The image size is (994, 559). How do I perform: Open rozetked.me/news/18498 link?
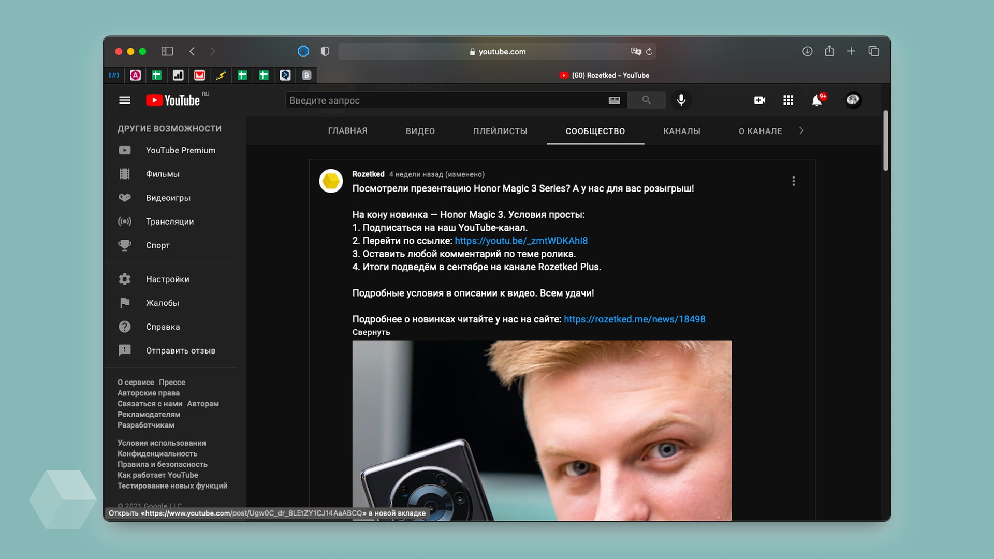[x=634, y=319]
